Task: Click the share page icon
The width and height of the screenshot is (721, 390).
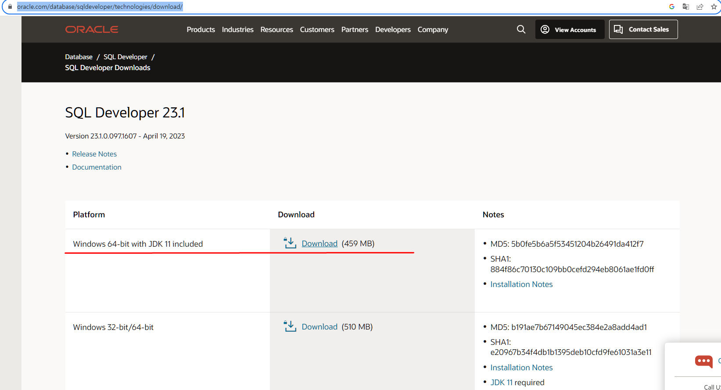Action: [700, 7]
